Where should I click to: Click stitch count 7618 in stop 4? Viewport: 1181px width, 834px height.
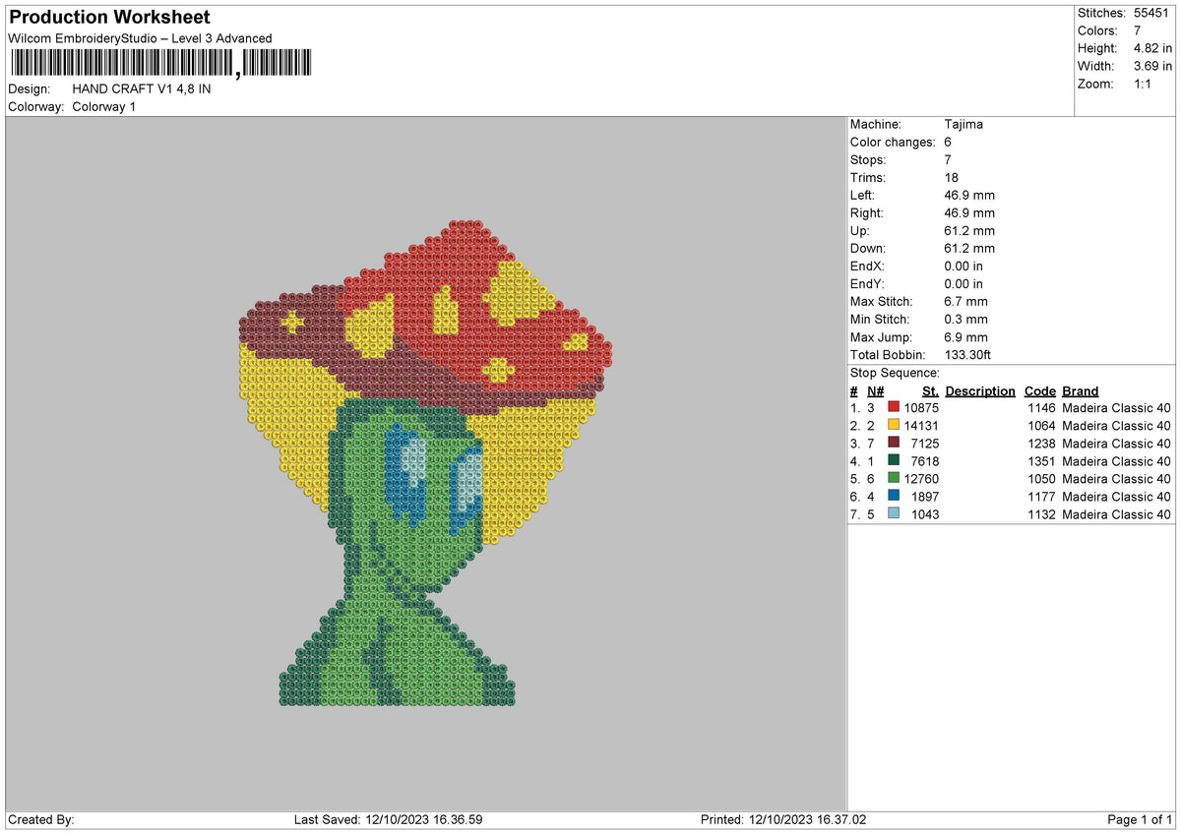click(925, 461)
